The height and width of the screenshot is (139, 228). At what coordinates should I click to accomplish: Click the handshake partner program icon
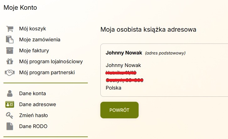(10, 72)
